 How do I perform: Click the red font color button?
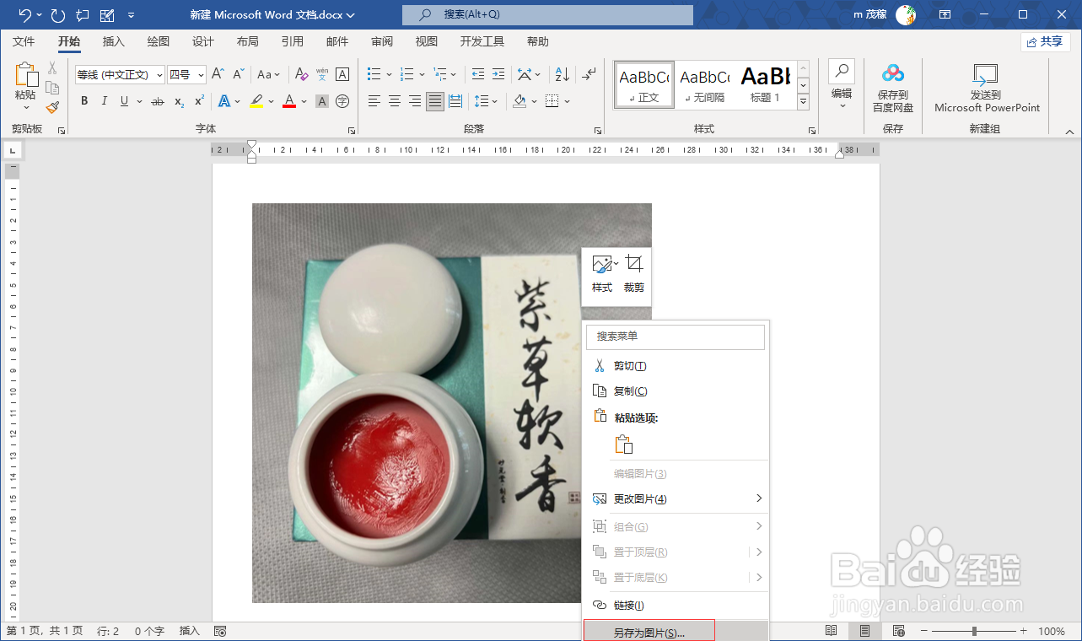(289, 101)
